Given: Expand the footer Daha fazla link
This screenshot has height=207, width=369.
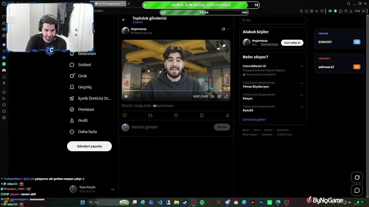Looking at the screenshot, I should click(x=268, y=135).
